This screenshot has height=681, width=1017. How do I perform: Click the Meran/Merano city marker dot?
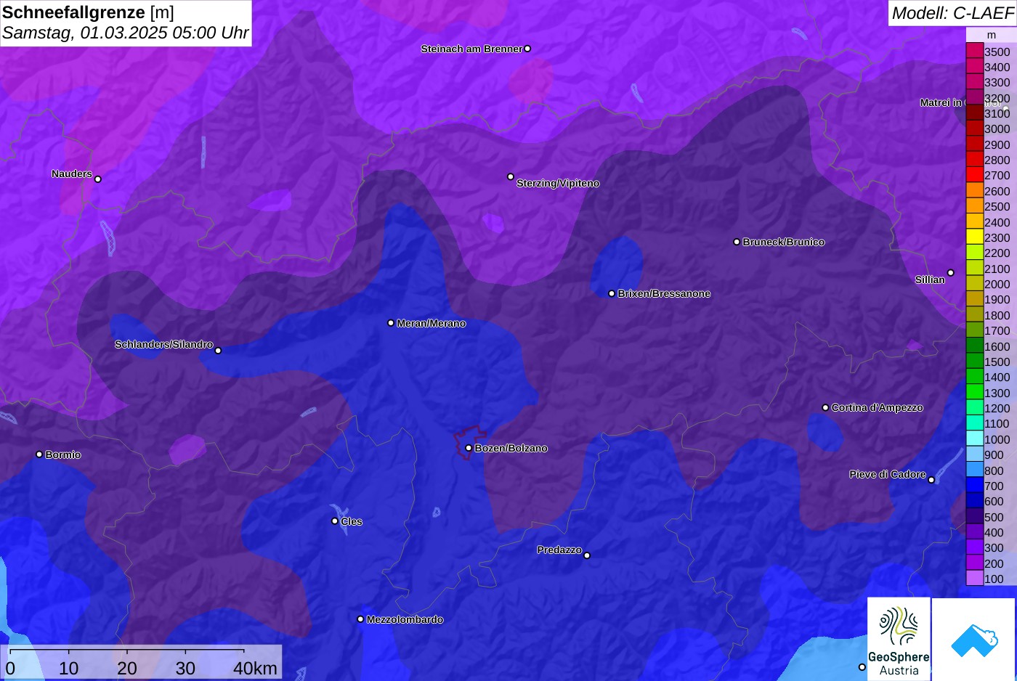[391, 322]
